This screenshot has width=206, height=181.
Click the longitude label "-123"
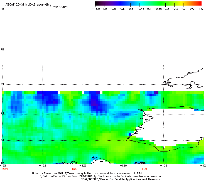pyautogui.click(x=164, y=166)
